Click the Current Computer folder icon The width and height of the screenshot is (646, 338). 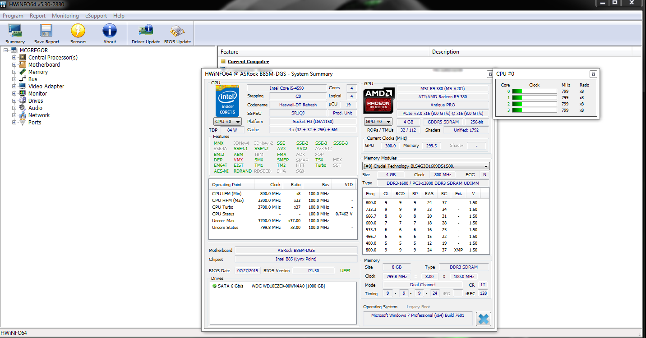(223, 62)
